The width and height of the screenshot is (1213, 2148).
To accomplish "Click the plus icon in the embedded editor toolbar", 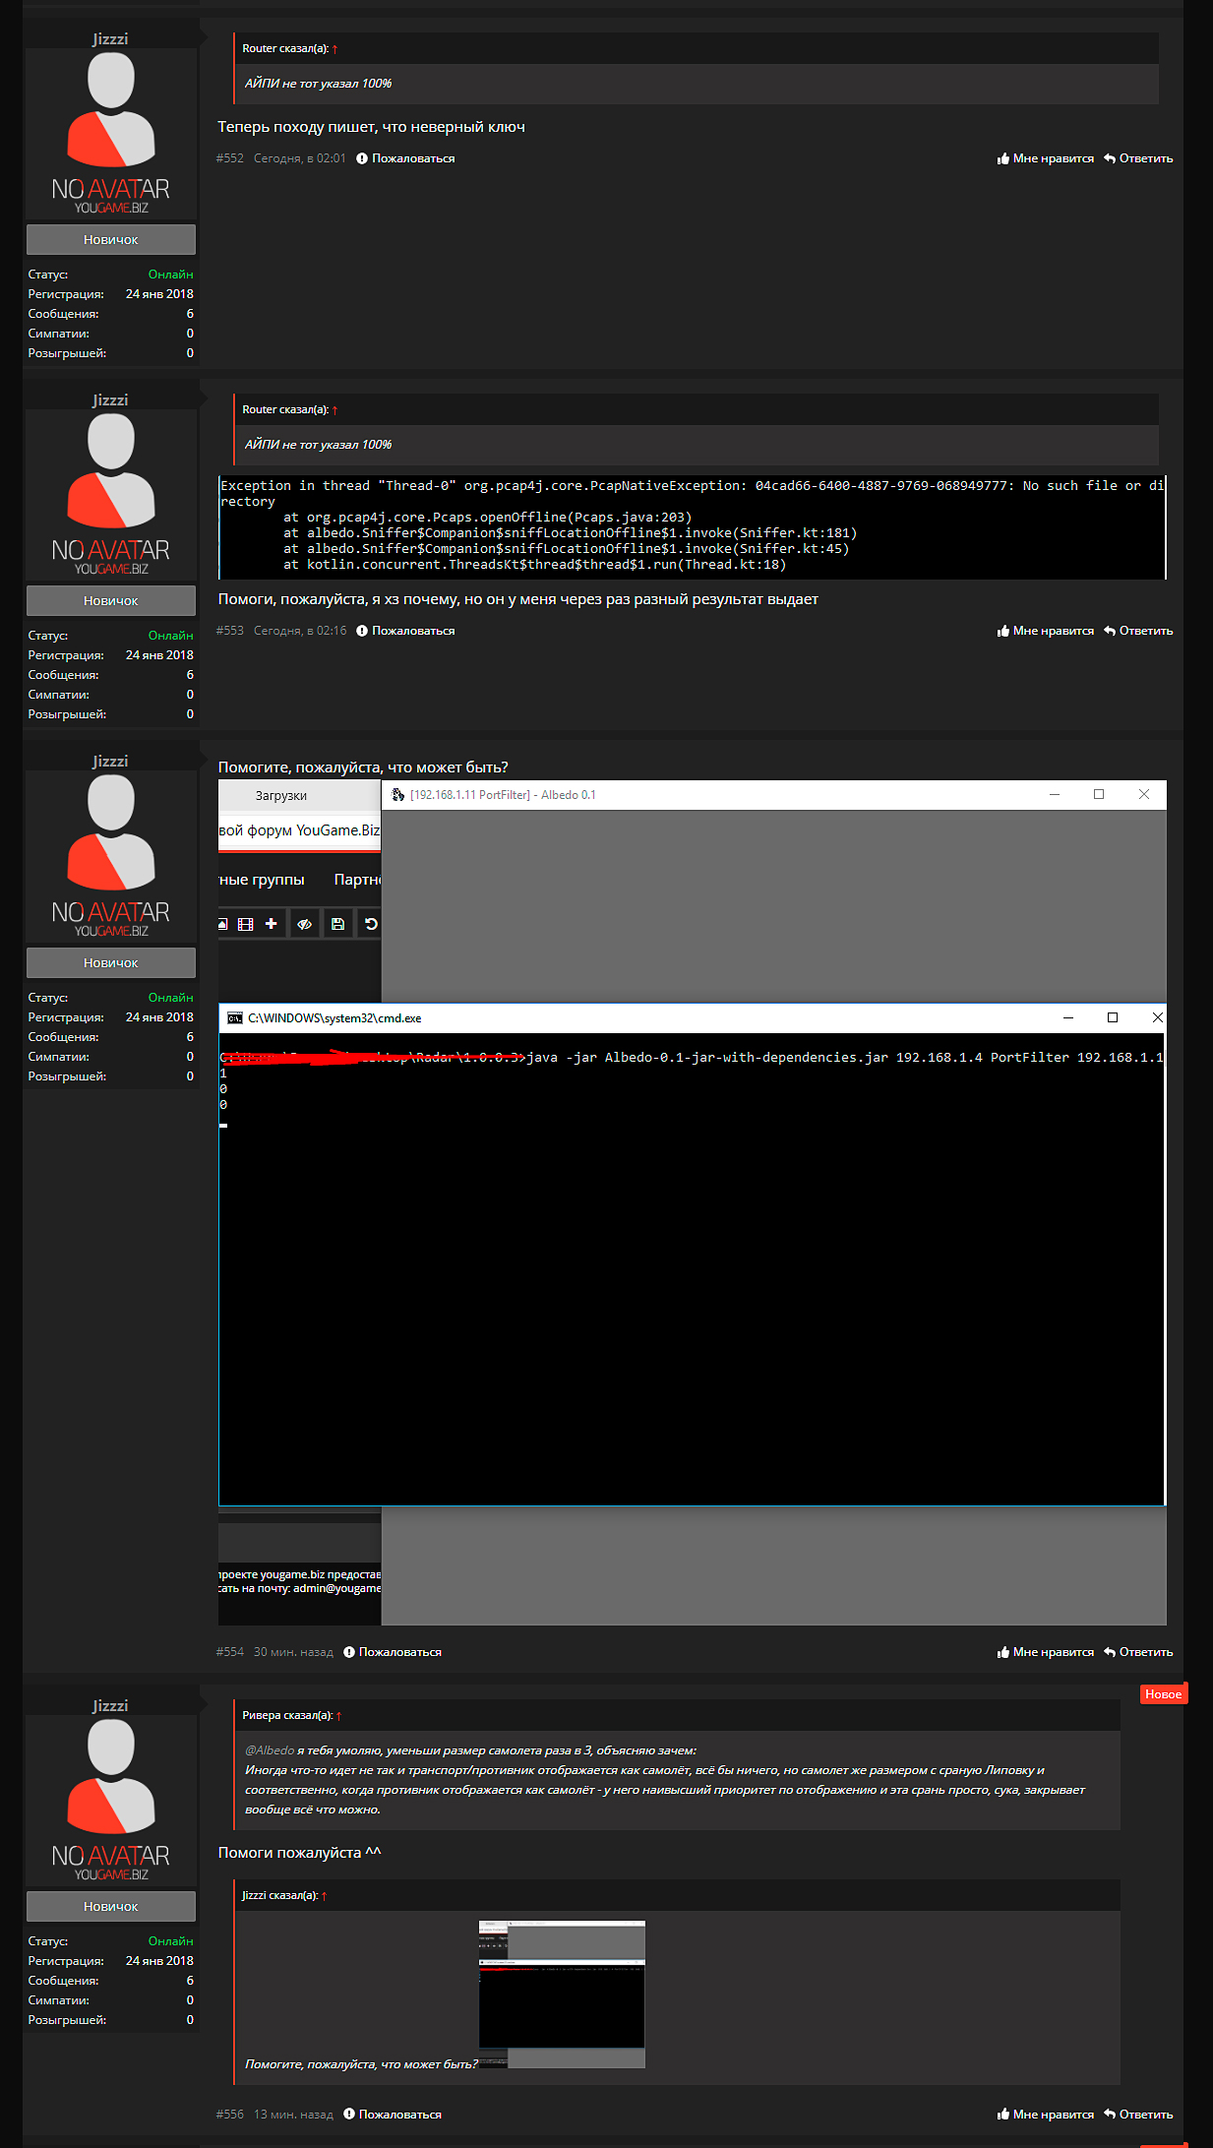I will [271, 924].
